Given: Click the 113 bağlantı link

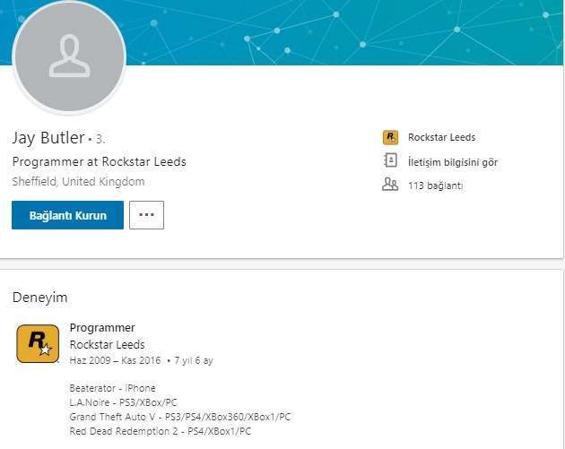Looking at the screenshot, I should click(x=435, y=186).
